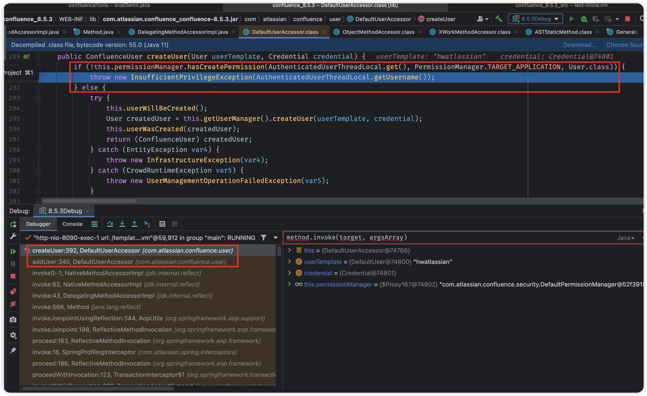Open the dropdown arrow next to the profiler icon
Screen dimensions: 647x396
617,19
